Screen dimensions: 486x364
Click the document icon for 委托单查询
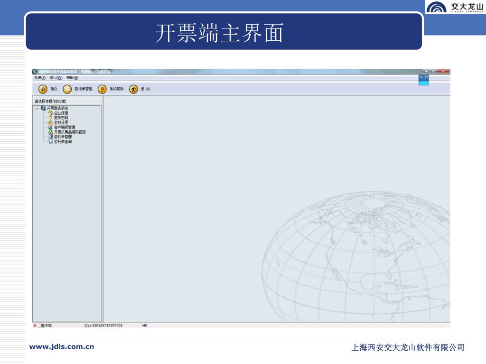point(51,141)
